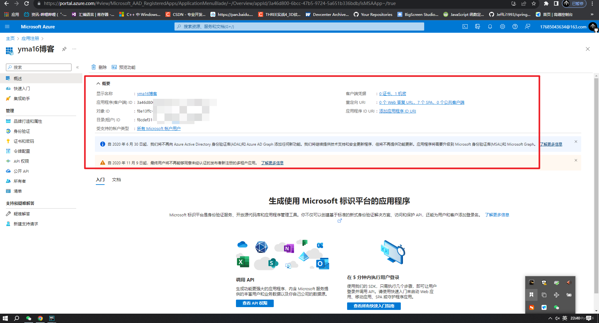The image size is (599, 323).
Task: Open the notifications bell
Action: pos(490,27)
